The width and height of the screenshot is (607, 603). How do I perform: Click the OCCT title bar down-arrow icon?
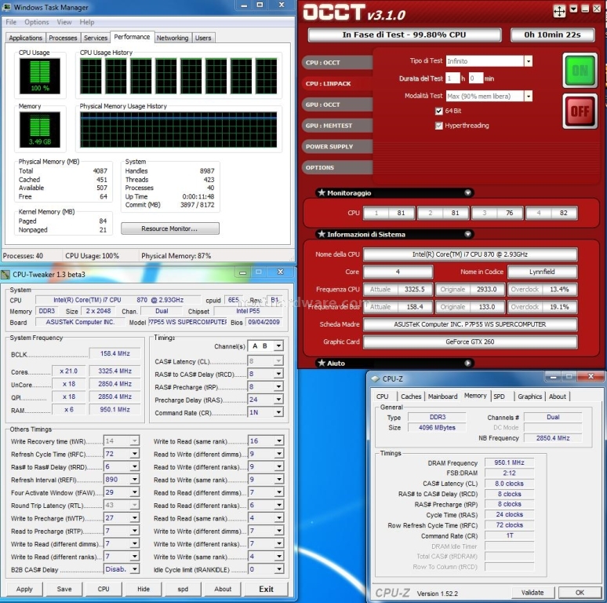tap(574, 9)
